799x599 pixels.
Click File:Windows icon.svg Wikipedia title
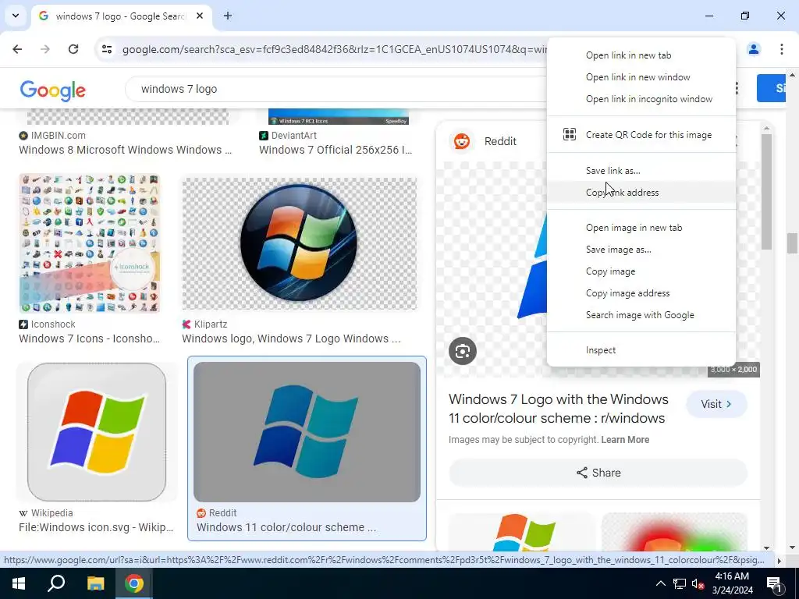pyautogui.click(x=96, y=527)
